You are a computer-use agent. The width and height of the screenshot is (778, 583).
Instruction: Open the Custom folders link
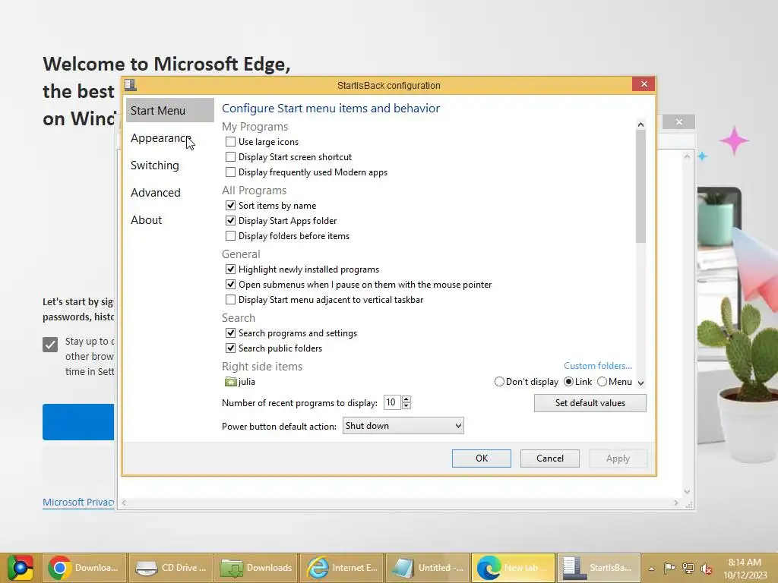597,366
